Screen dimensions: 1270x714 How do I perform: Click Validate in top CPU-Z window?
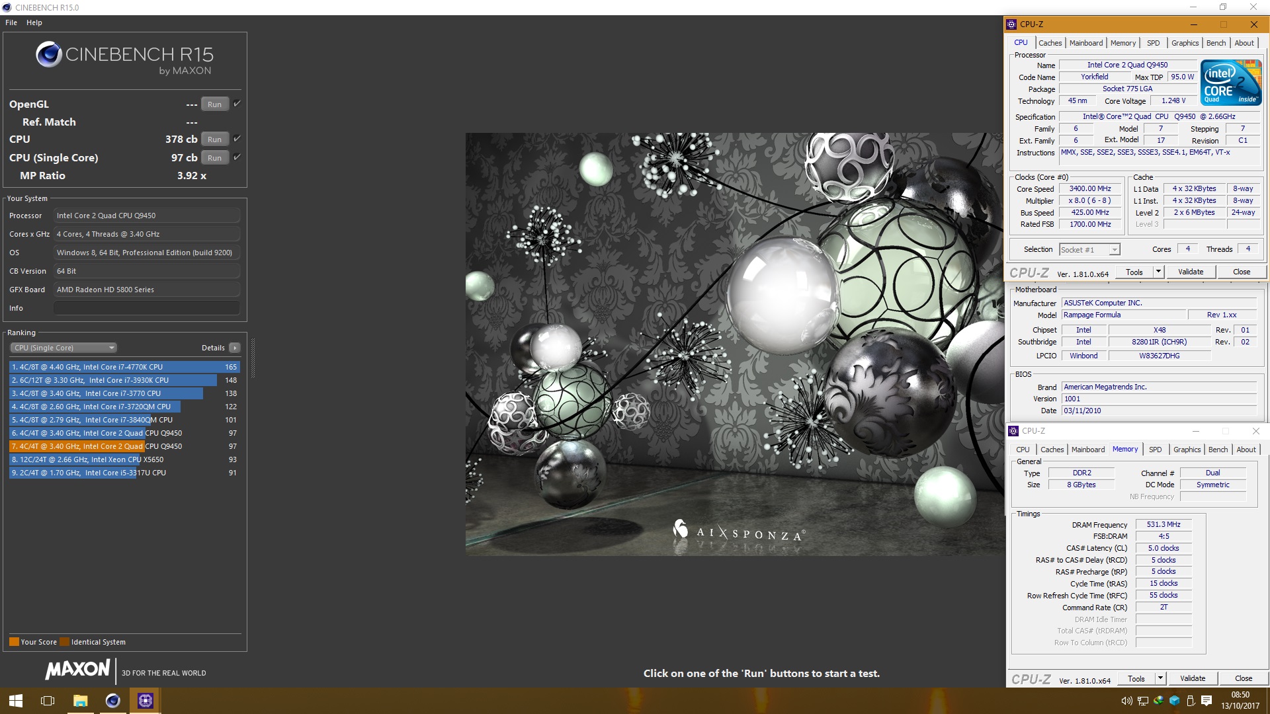click(1191, 272)
